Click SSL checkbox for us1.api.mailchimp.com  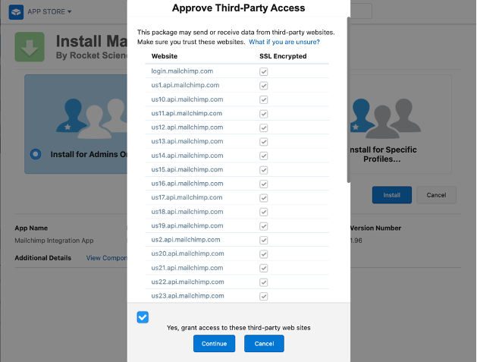pyautogui.click(x=263, y=86)
